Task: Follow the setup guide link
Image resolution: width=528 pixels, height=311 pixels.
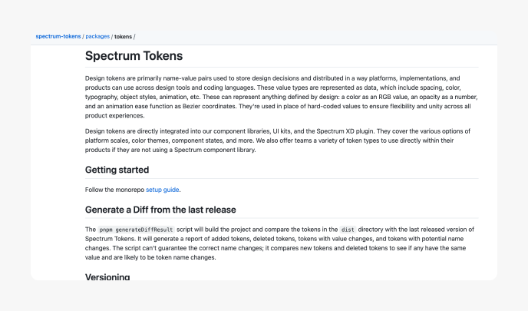Action: click(x=162, y=190)
